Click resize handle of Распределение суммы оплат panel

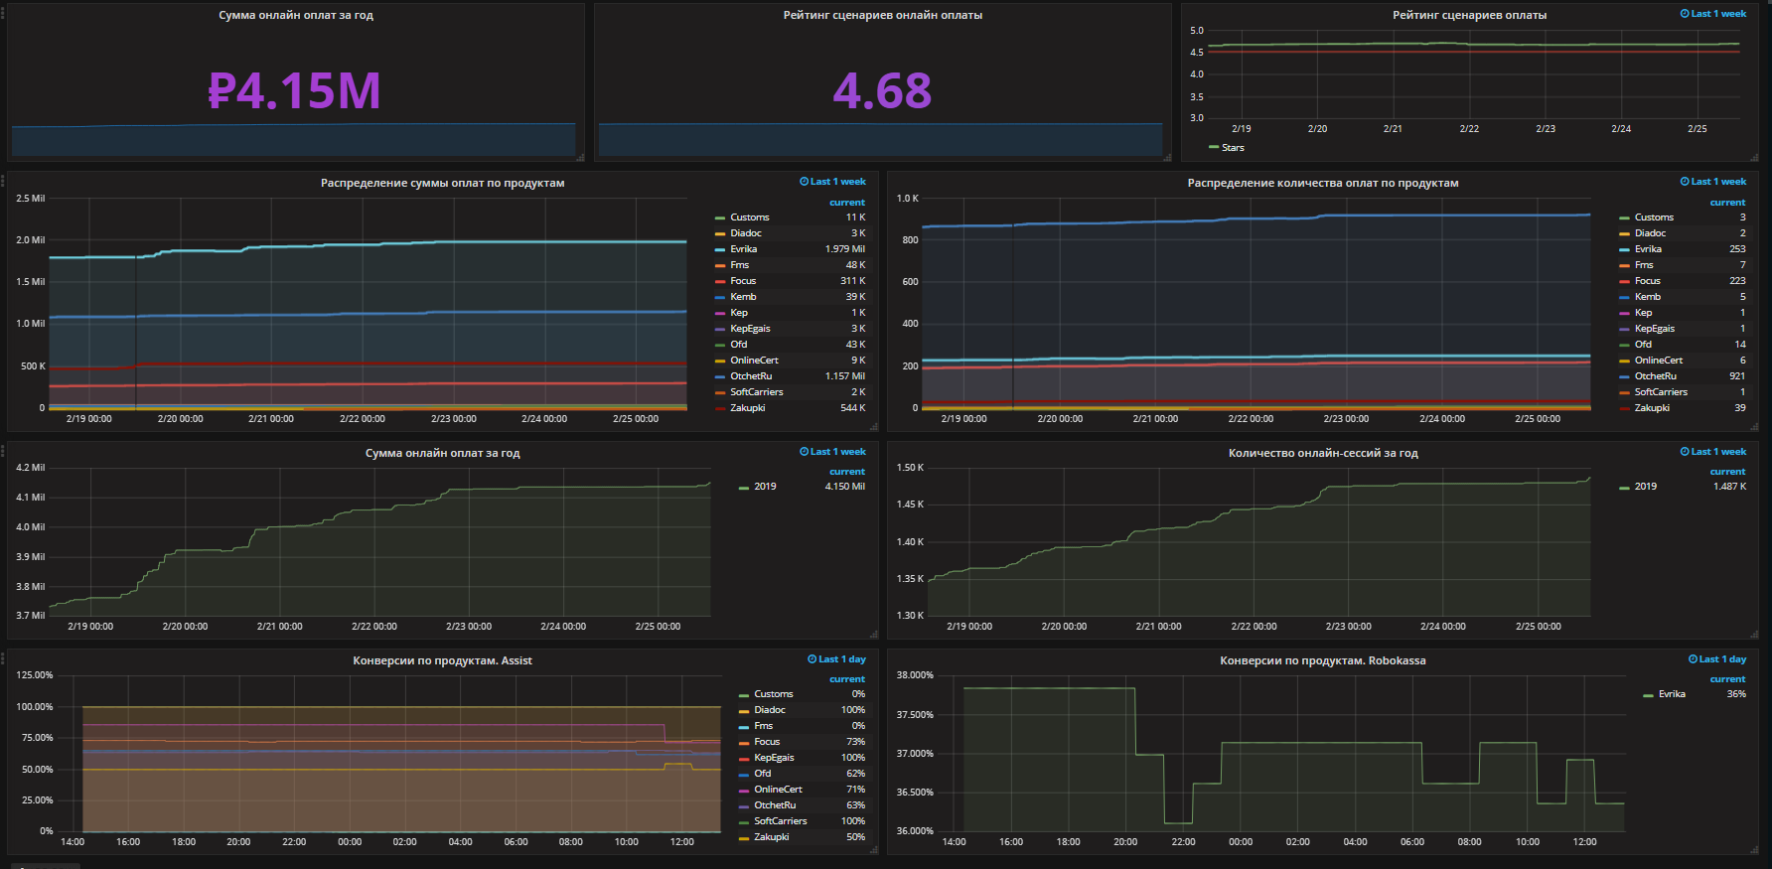tap(874, 427)
